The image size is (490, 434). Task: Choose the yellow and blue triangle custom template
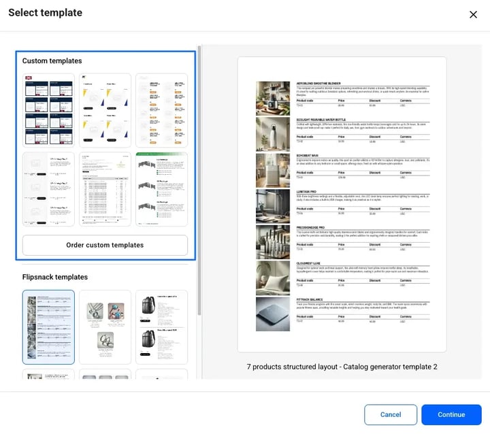tap(105, 110)
